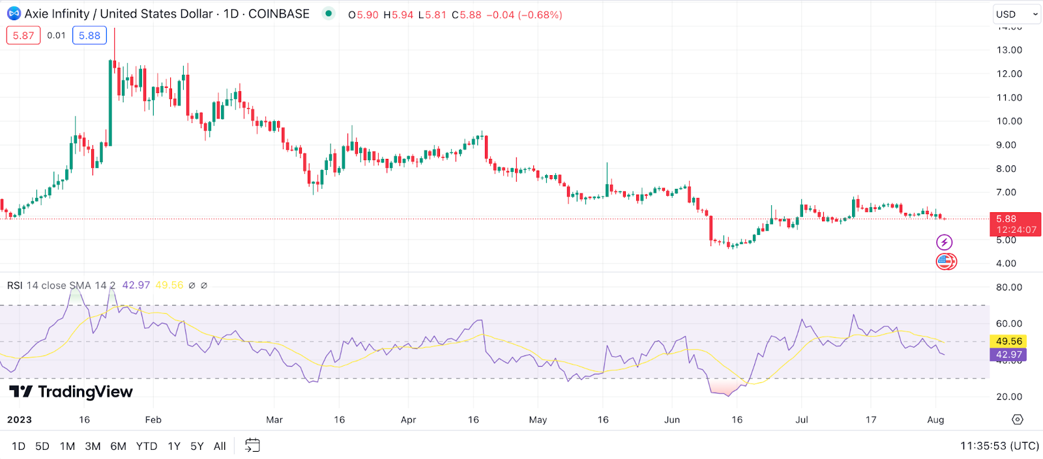Click the 11:35:53 (UTC) timezone clock
Viewport: 1043px width, 459px height.
(999, 446)
